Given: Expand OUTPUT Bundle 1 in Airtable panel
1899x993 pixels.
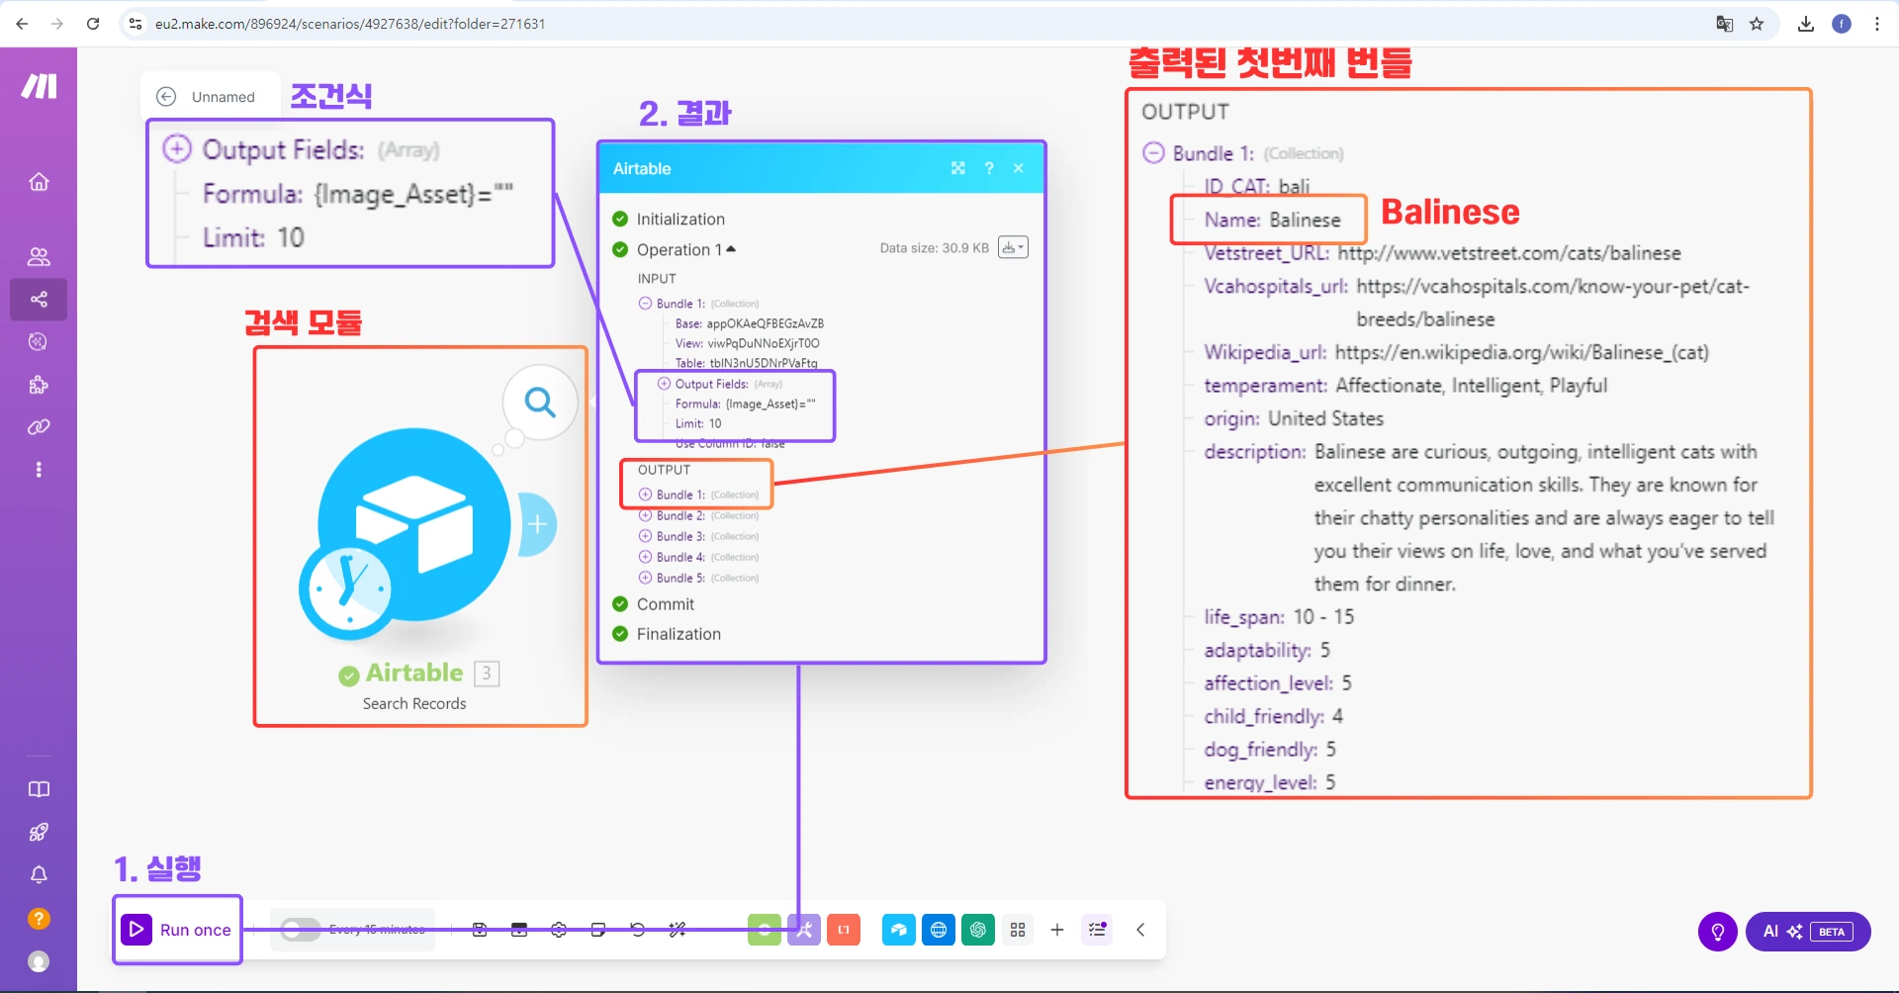Looking at the screenshot, I should 645,495.
